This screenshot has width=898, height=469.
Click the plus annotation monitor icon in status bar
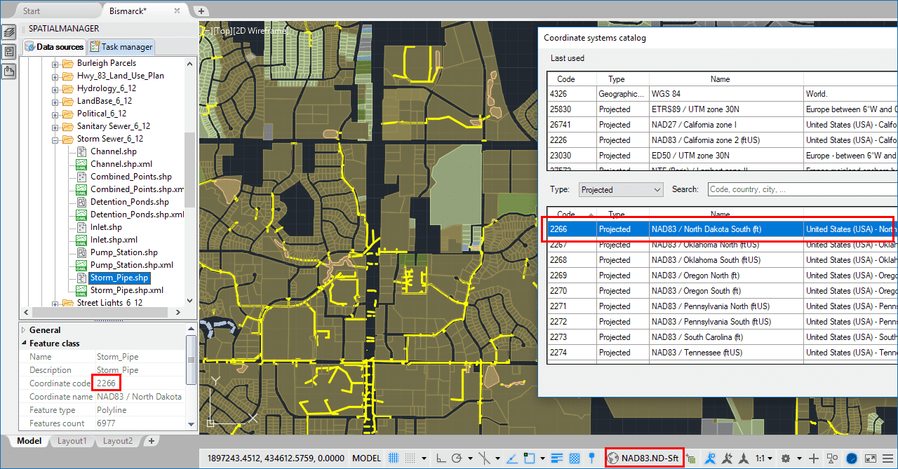click(x=814, y=458)
